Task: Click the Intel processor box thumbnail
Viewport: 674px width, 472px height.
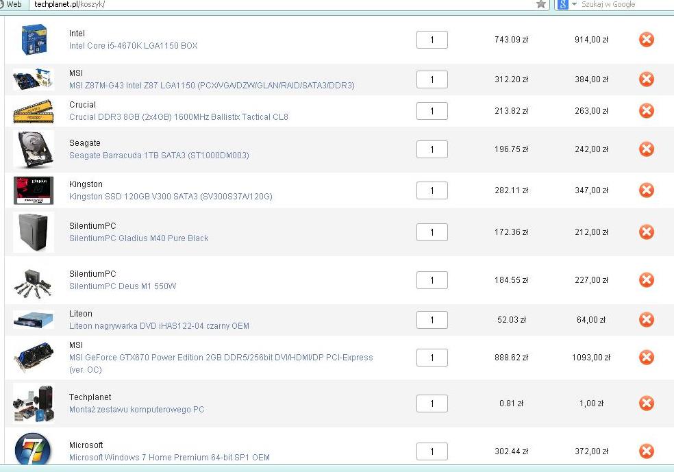Action: pyautogui.click(x=34, y=40)
